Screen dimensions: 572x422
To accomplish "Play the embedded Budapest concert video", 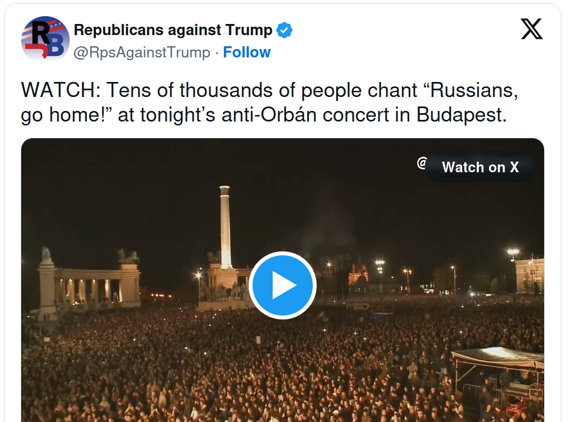I will pos(283,285).
